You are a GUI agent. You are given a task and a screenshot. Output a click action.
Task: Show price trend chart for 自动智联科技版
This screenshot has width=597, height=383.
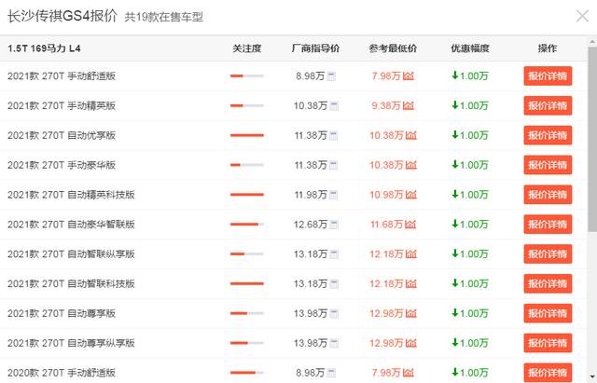click(411, 283)
